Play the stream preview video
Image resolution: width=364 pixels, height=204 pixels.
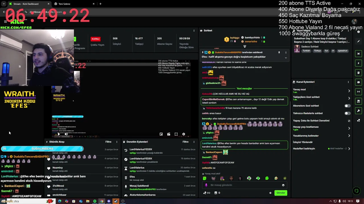point(59,134)
